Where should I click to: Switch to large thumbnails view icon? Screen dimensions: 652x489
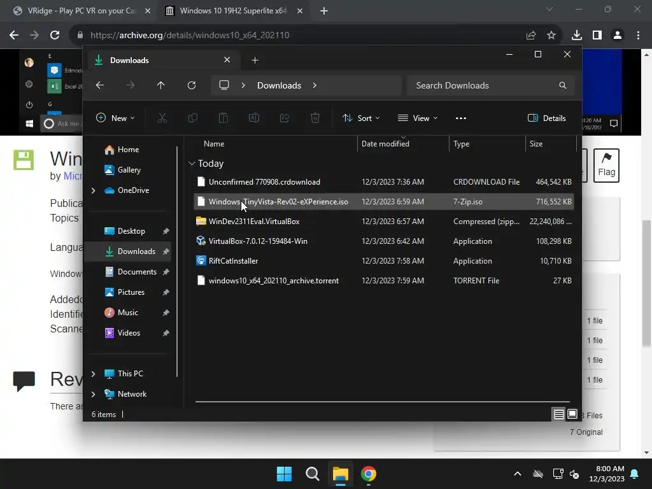click(x=572, y=414)
